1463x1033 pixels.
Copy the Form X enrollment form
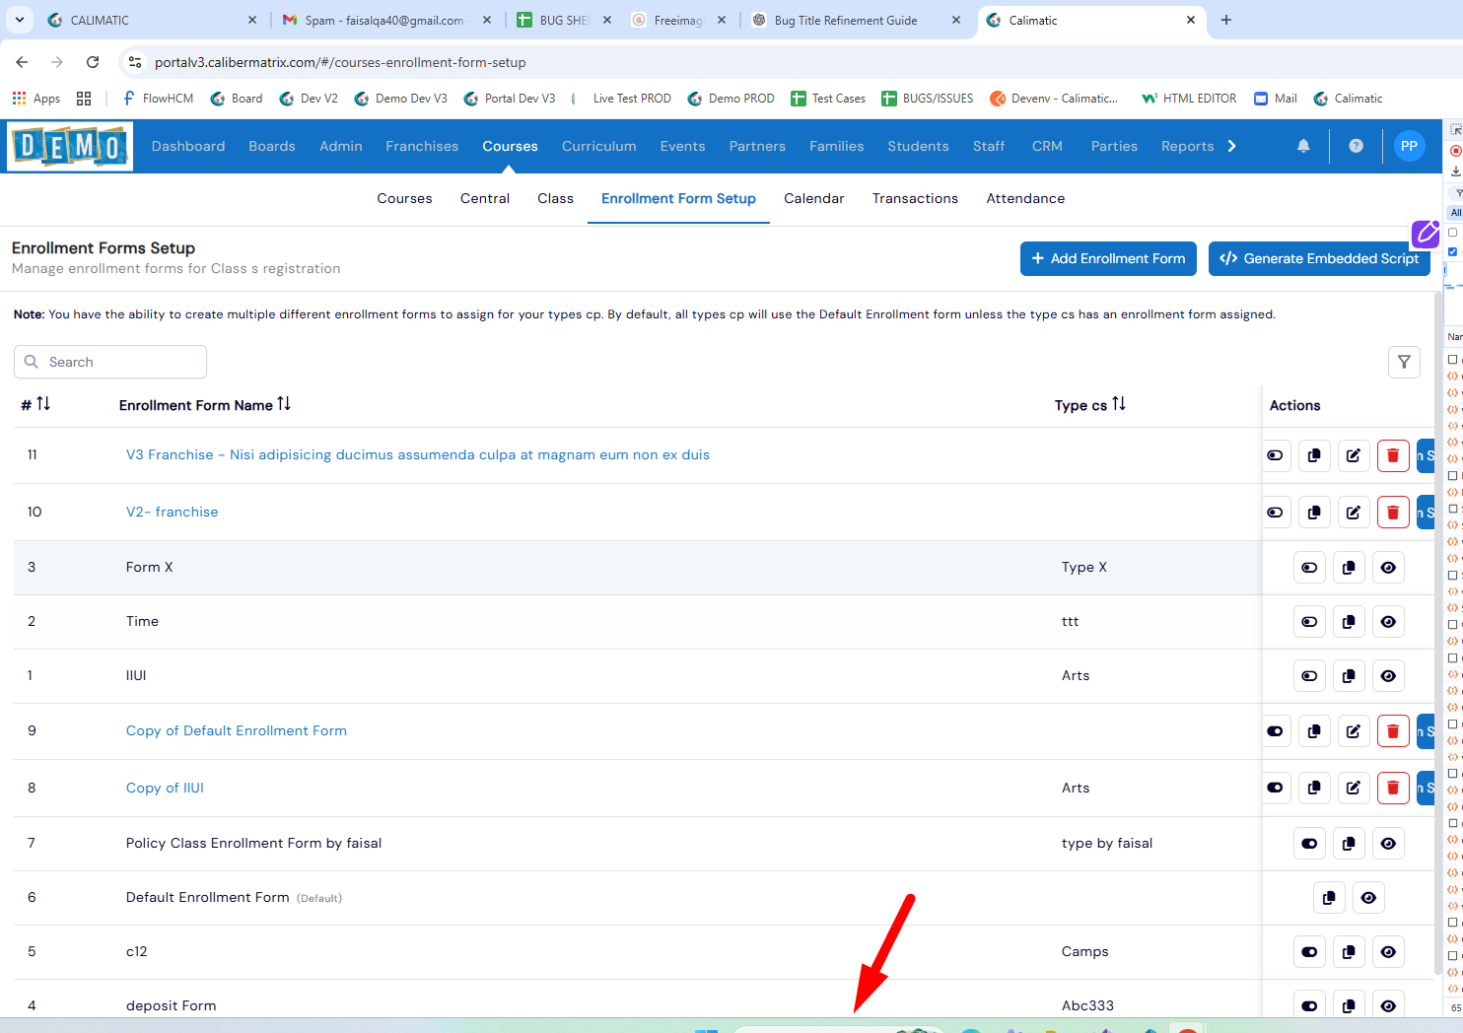(1349, 568)
